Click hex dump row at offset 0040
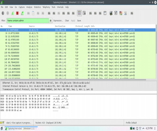 click(34, 107)
